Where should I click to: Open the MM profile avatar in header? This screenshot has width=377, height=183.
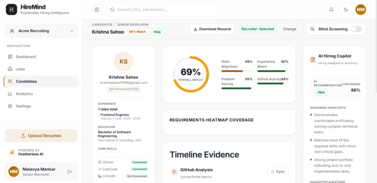[361, 10]
